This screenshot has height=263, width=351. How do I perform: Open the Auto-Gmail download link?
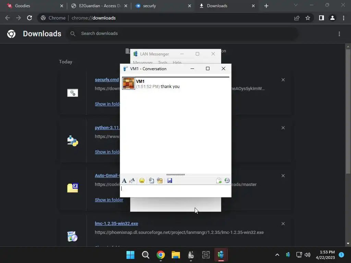(x=107, y=176)
